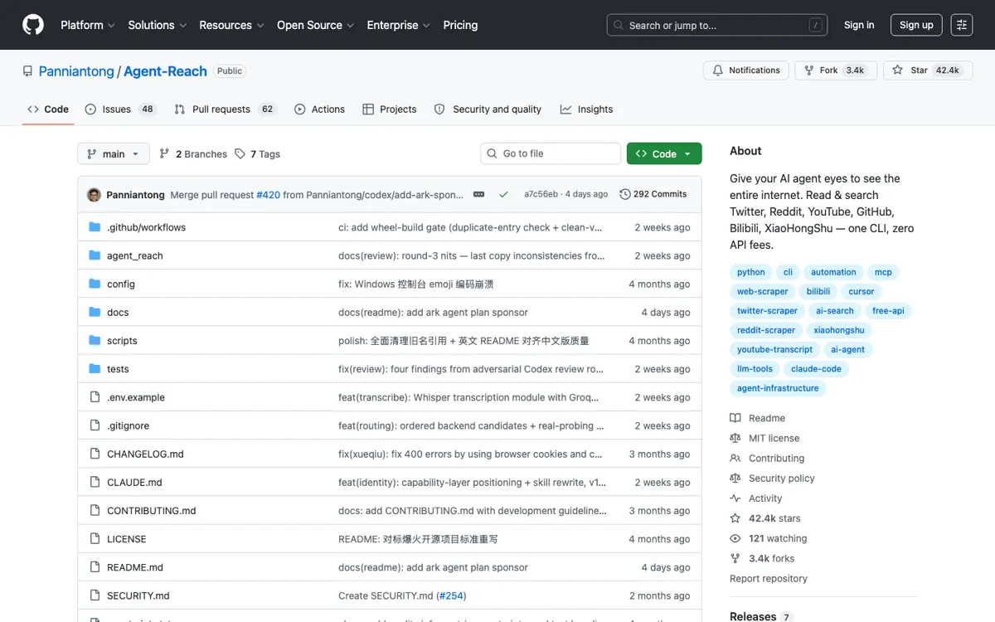This screenshot has height=622, width=995.
Task: Open the 292 Commits history
Action: 653,194
